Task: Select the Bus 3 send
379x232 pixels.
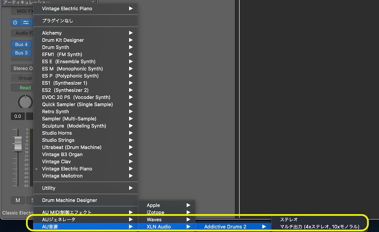Action: [x=21, y=53]
